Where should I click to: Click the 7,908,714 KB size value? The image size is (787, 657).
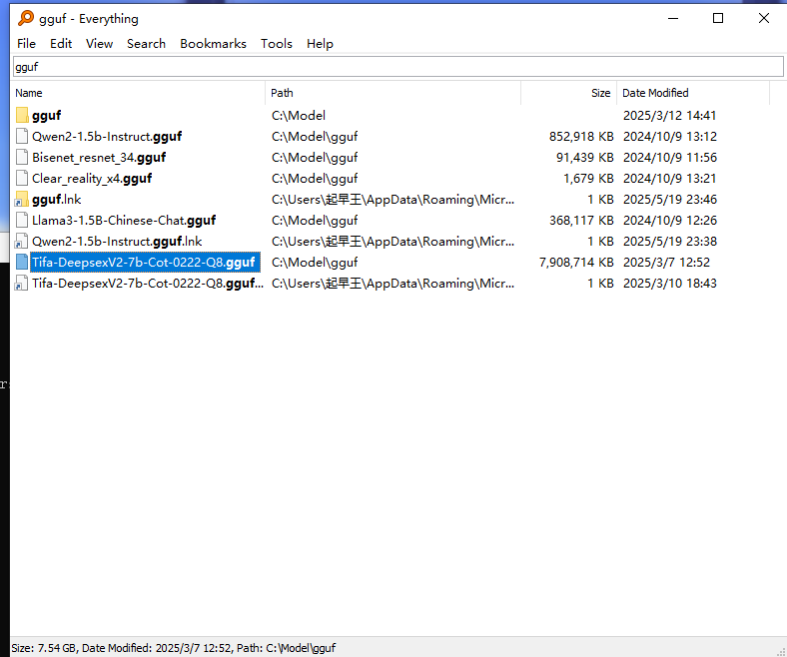click(576, 262)
